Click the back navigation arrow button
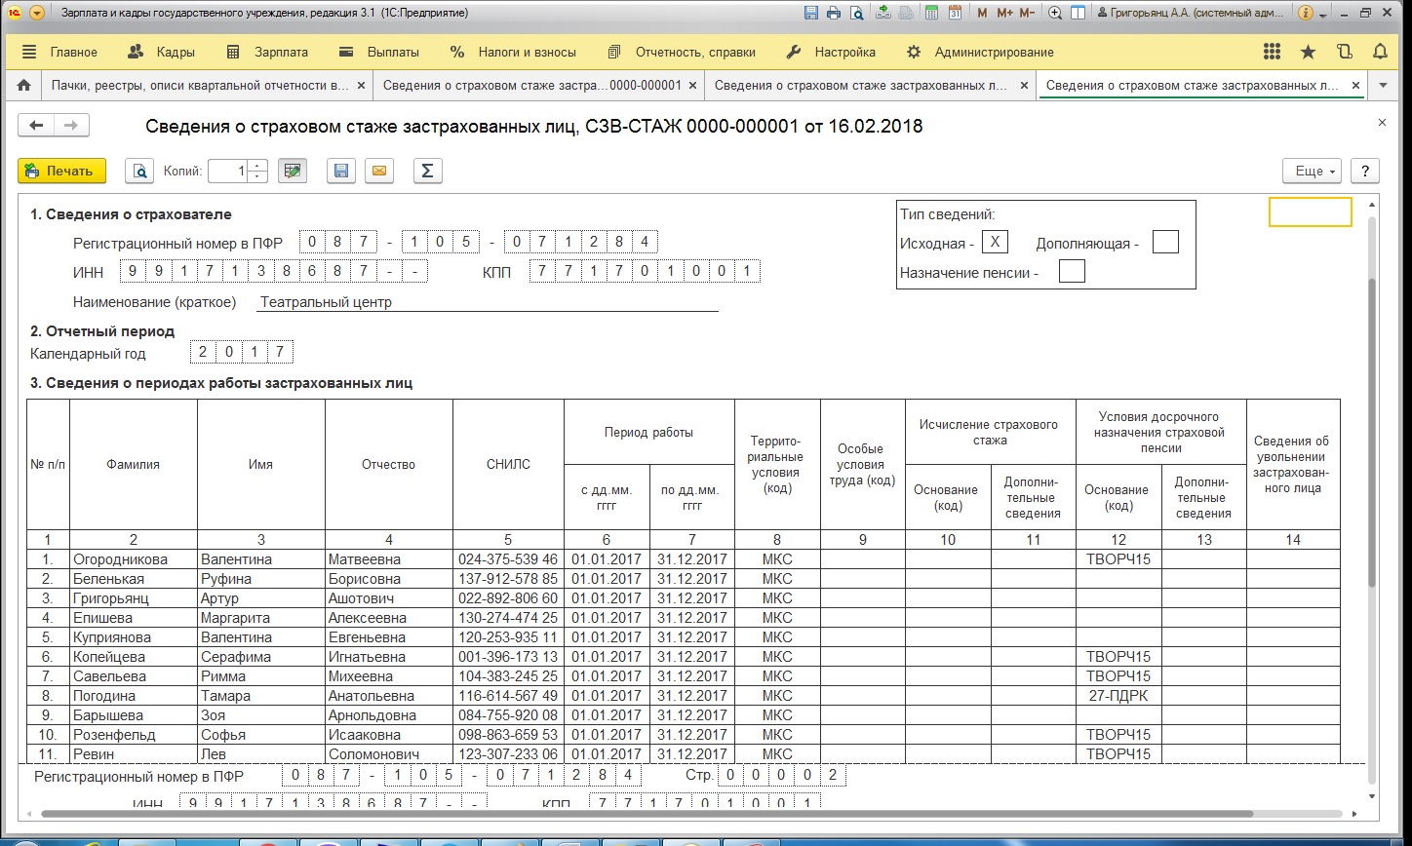 pos(37,125)
